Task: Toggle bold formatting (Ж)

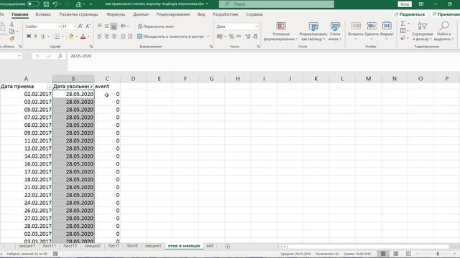Action: tap(29, 37)
